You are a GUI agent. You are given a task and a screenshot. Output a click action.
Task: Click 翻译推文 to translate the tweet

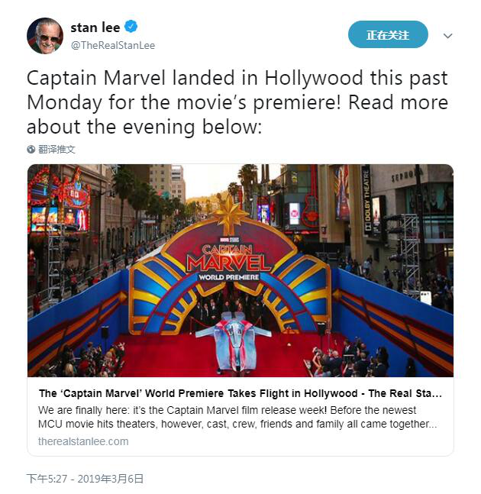click(x=56, y=150)
